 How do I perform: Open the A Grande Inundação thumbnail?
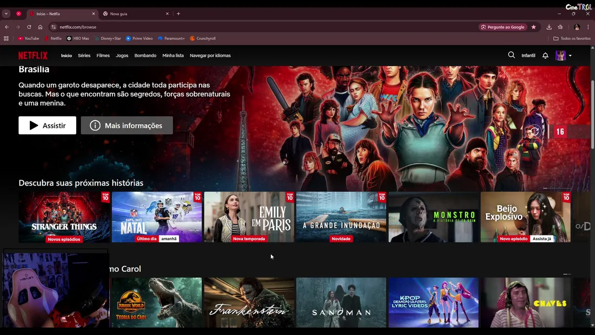[341, 217]
